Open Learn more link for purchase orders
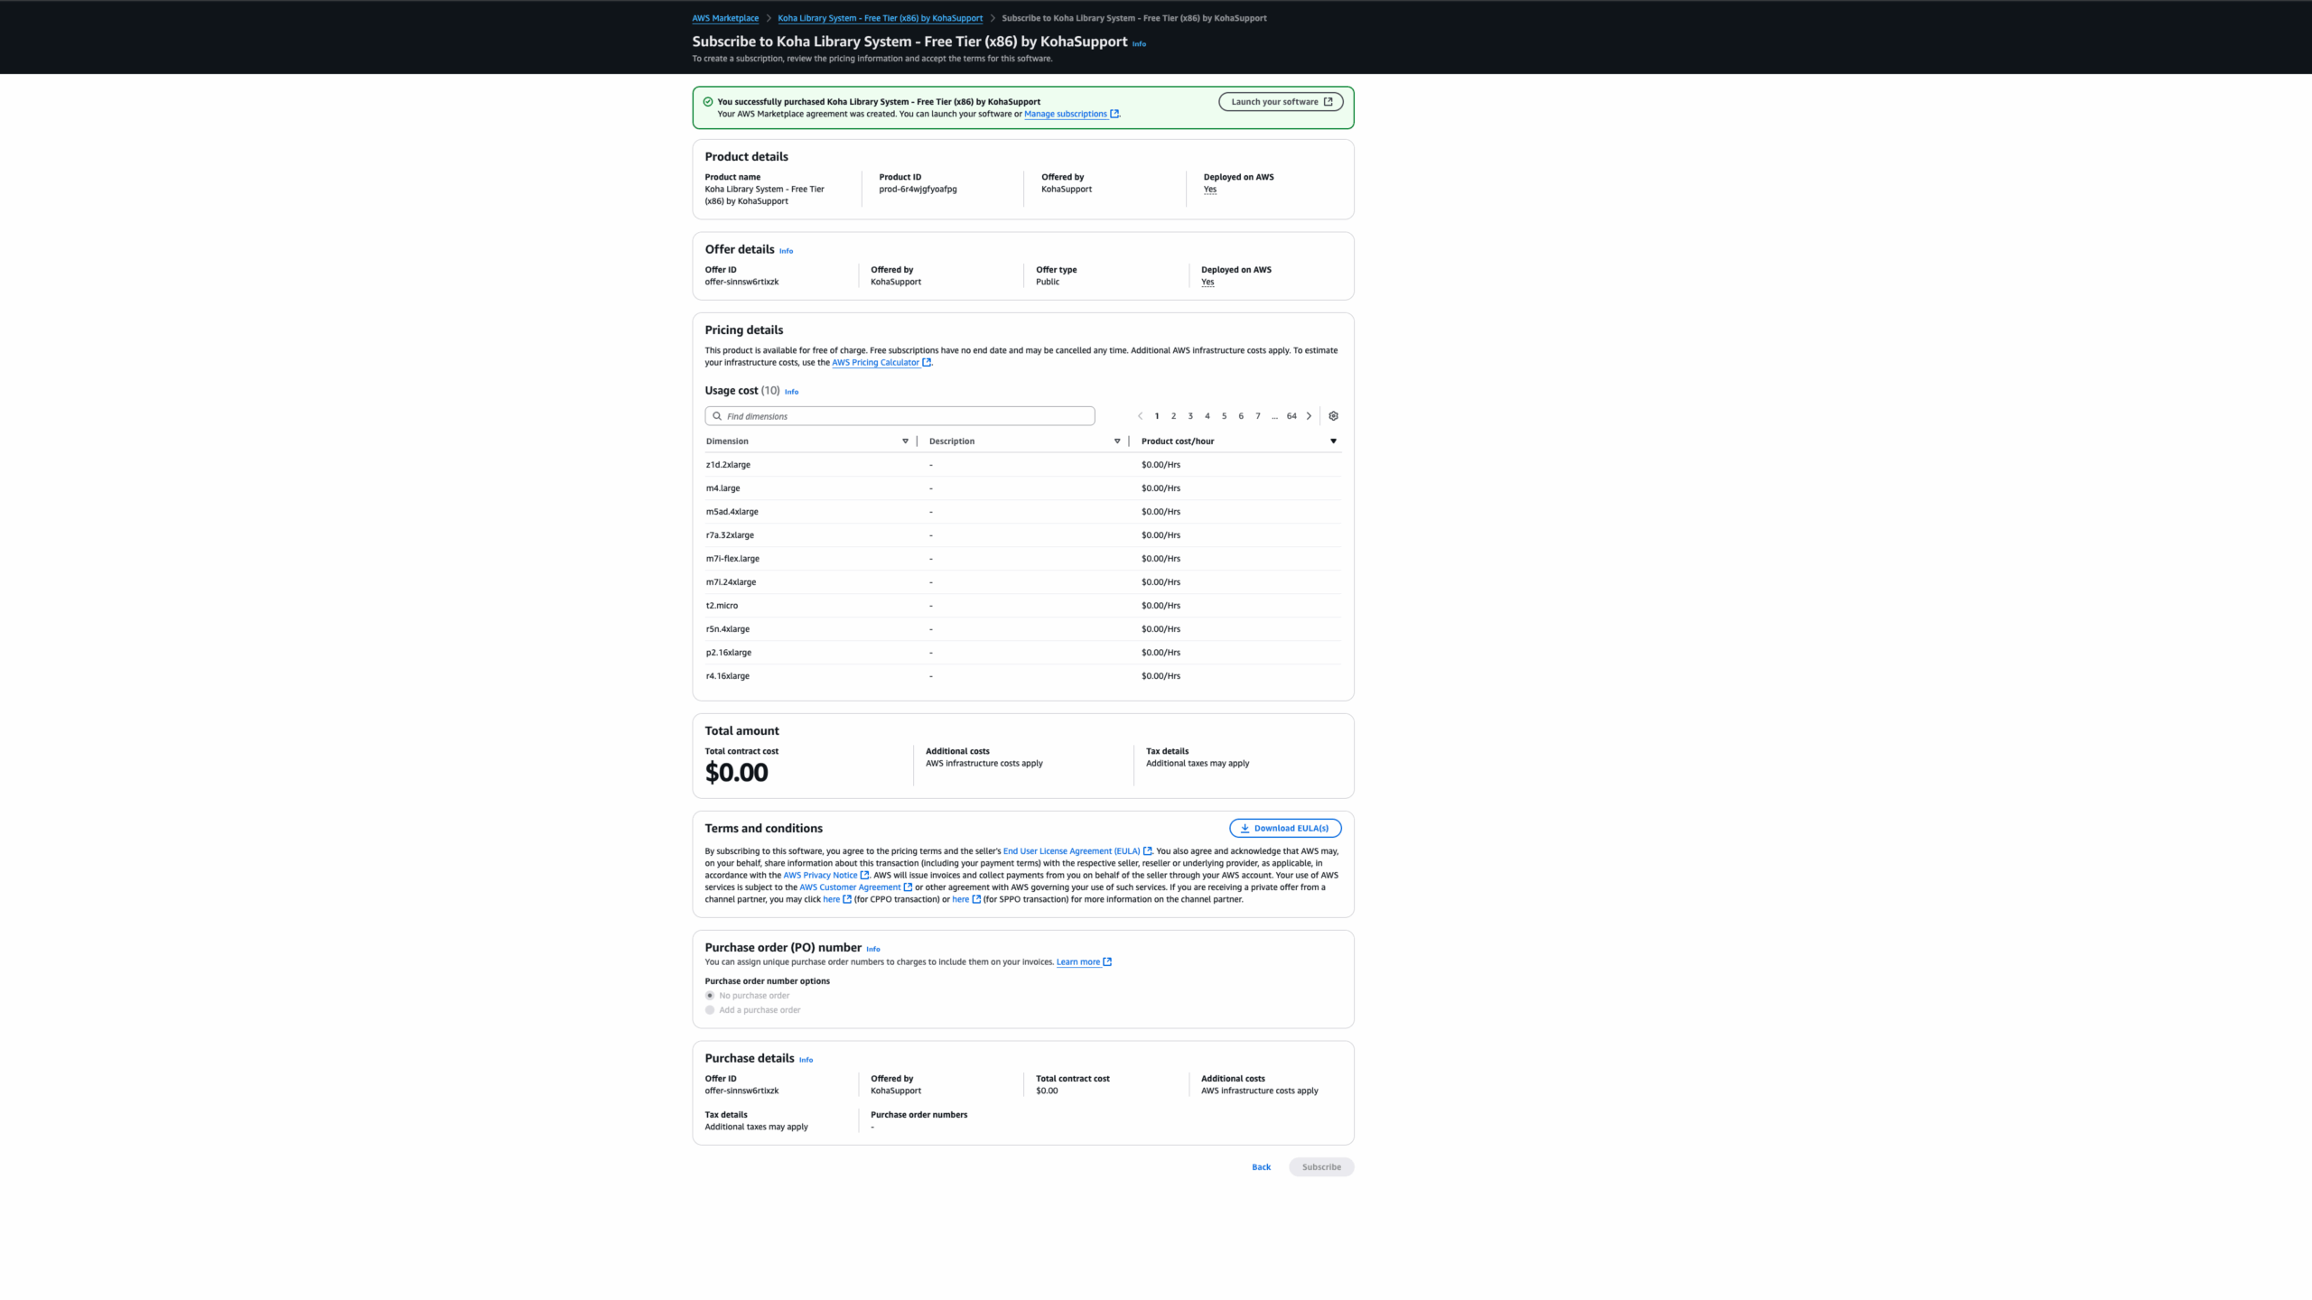This screenshot has height=1300, width=2312. pyautogui.click(x=1083, y=962)
